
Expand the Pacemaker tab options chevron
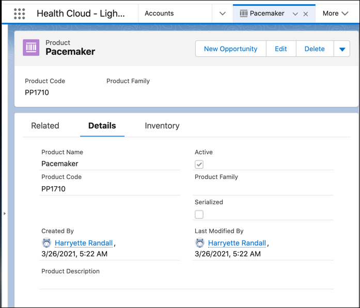(295, 14)
